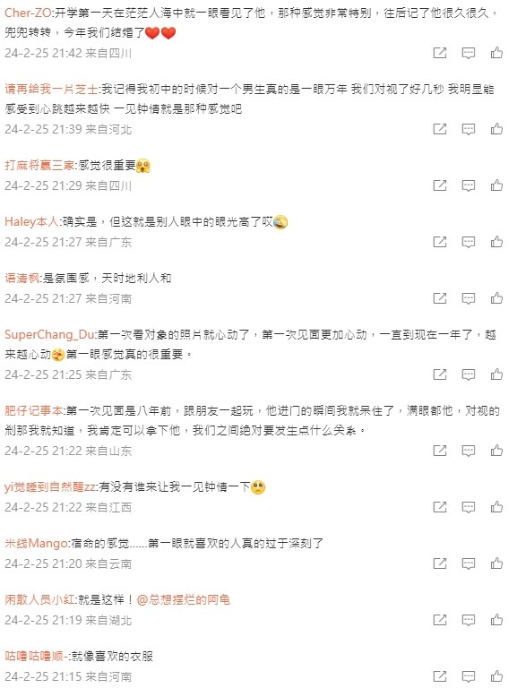
Task: Reply to Cher-ZO's comment
Action: 469,54
